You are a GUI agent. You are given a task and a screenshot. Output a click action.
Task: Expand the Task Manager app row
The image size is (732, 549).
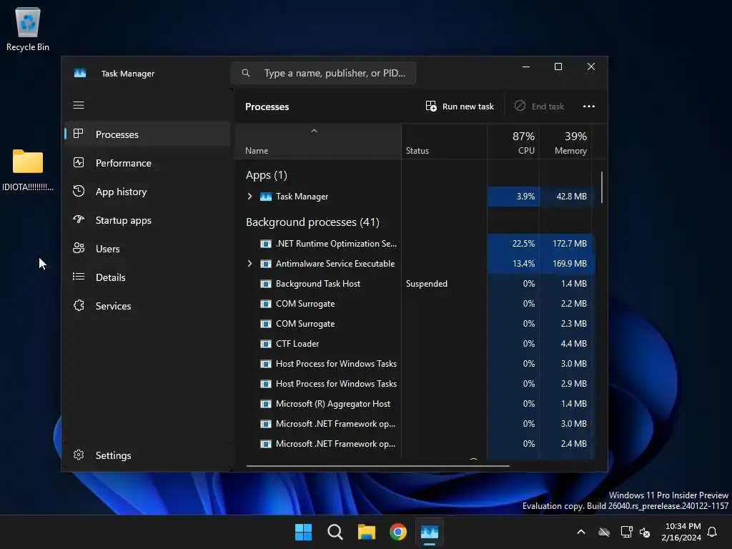point(249,197)
